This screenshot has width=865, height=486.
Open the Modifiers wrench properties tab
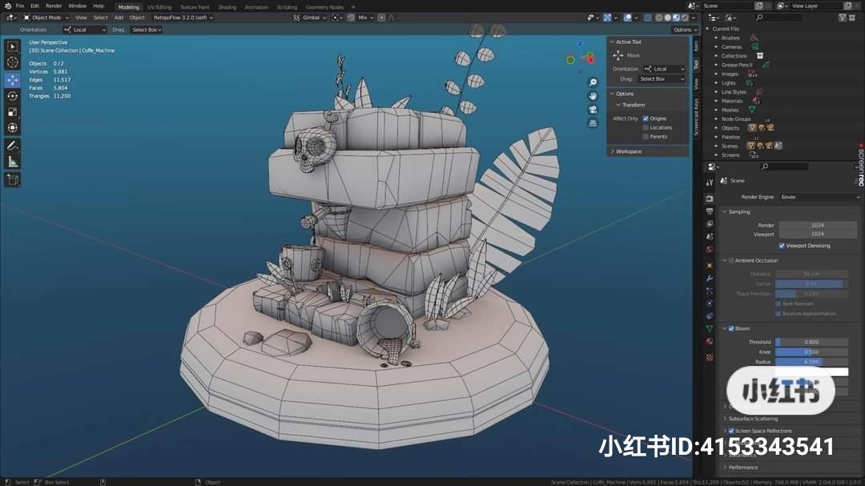pos(710,278)
